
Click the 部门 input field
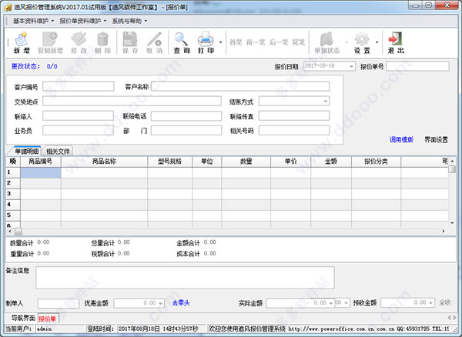point(186,130)
